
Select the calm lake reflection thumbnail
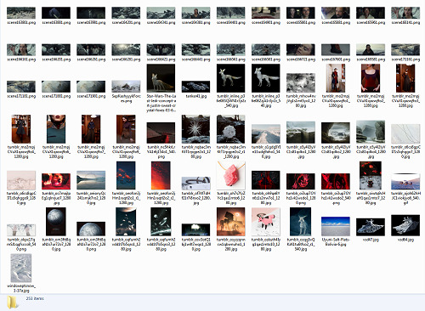tap(91, 180)
